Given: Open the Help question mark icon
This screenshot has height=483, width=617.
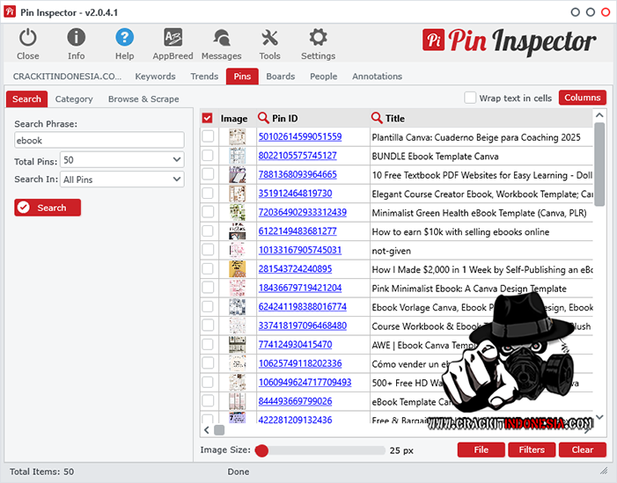Looking at the screenshot, I should coord(125,38).
